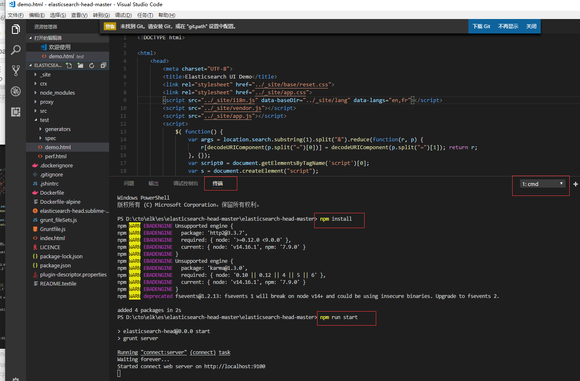Click the New Folder icon in explorer header
This screenshot has height=381, width=580.
(x=80, y=65)
